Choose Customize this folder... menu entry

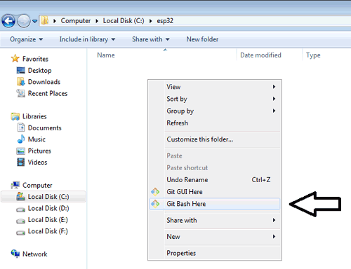coord(215,139)
